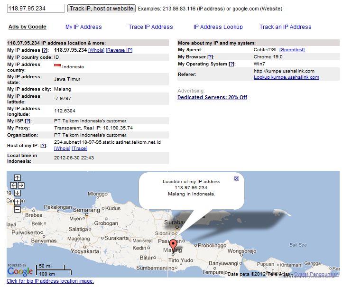This screenshot has height=287, width=342.
Task: Click Track IP, host or website button
Action: (x=102, y=9)
